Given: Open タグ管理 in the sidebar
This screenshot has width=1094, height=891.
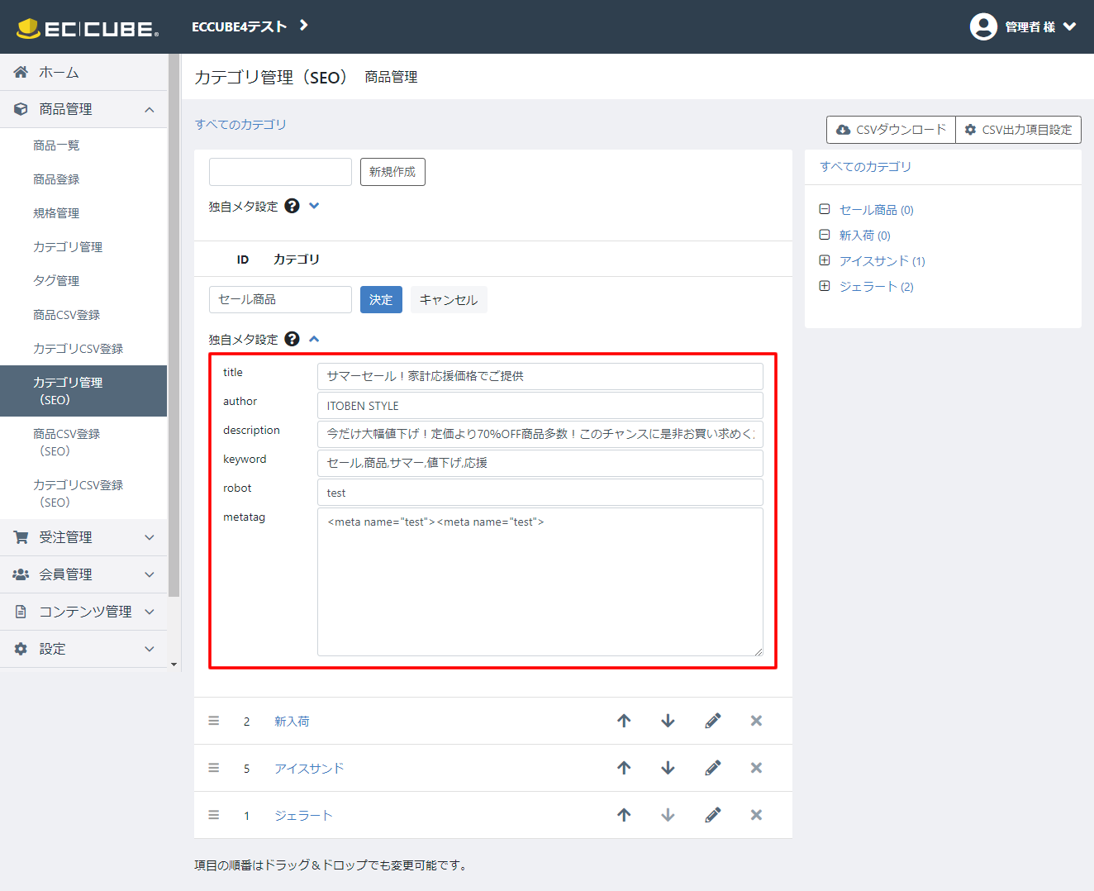Looking at the screenshot, I should [x=56, y=281].
